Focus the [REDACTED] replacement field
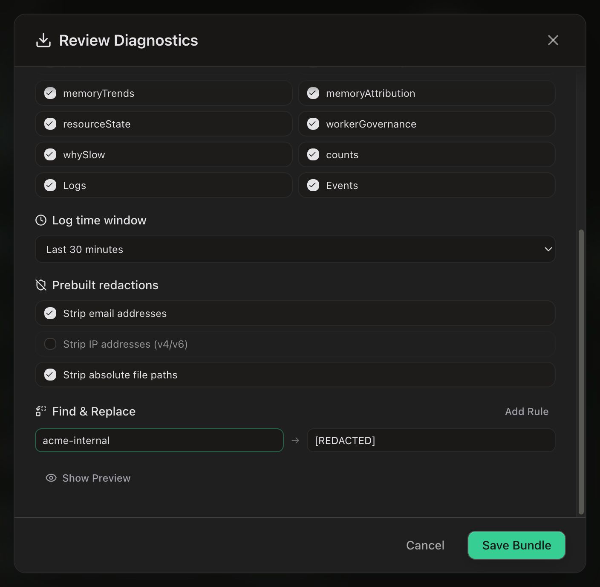Image resolution: width=600 pixels, height=587 pixels. (431, 440)
